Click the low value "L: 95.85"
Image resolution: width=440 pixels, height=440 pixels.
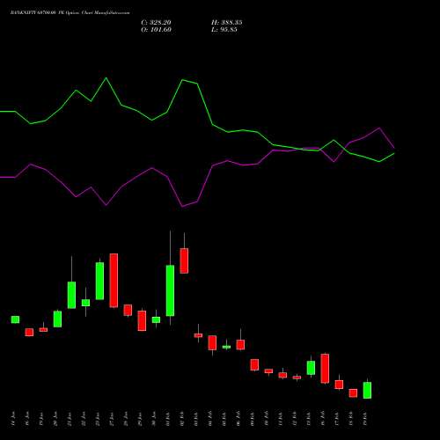click(x=224, y=30)
